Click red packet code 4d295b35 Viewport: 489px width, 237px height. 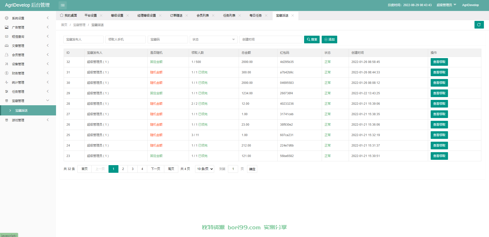(x=287, y=62)
